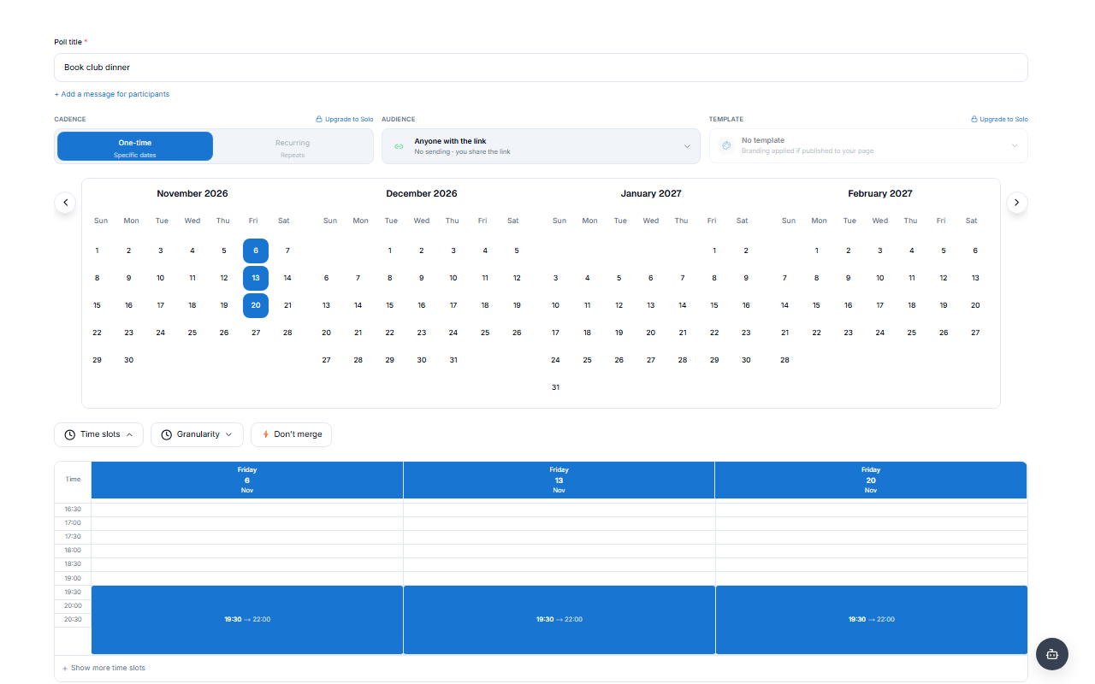Select the Friday 20 Nov 19:30 slot
This screenshot has height=684, width=1095.
(871, 620)
